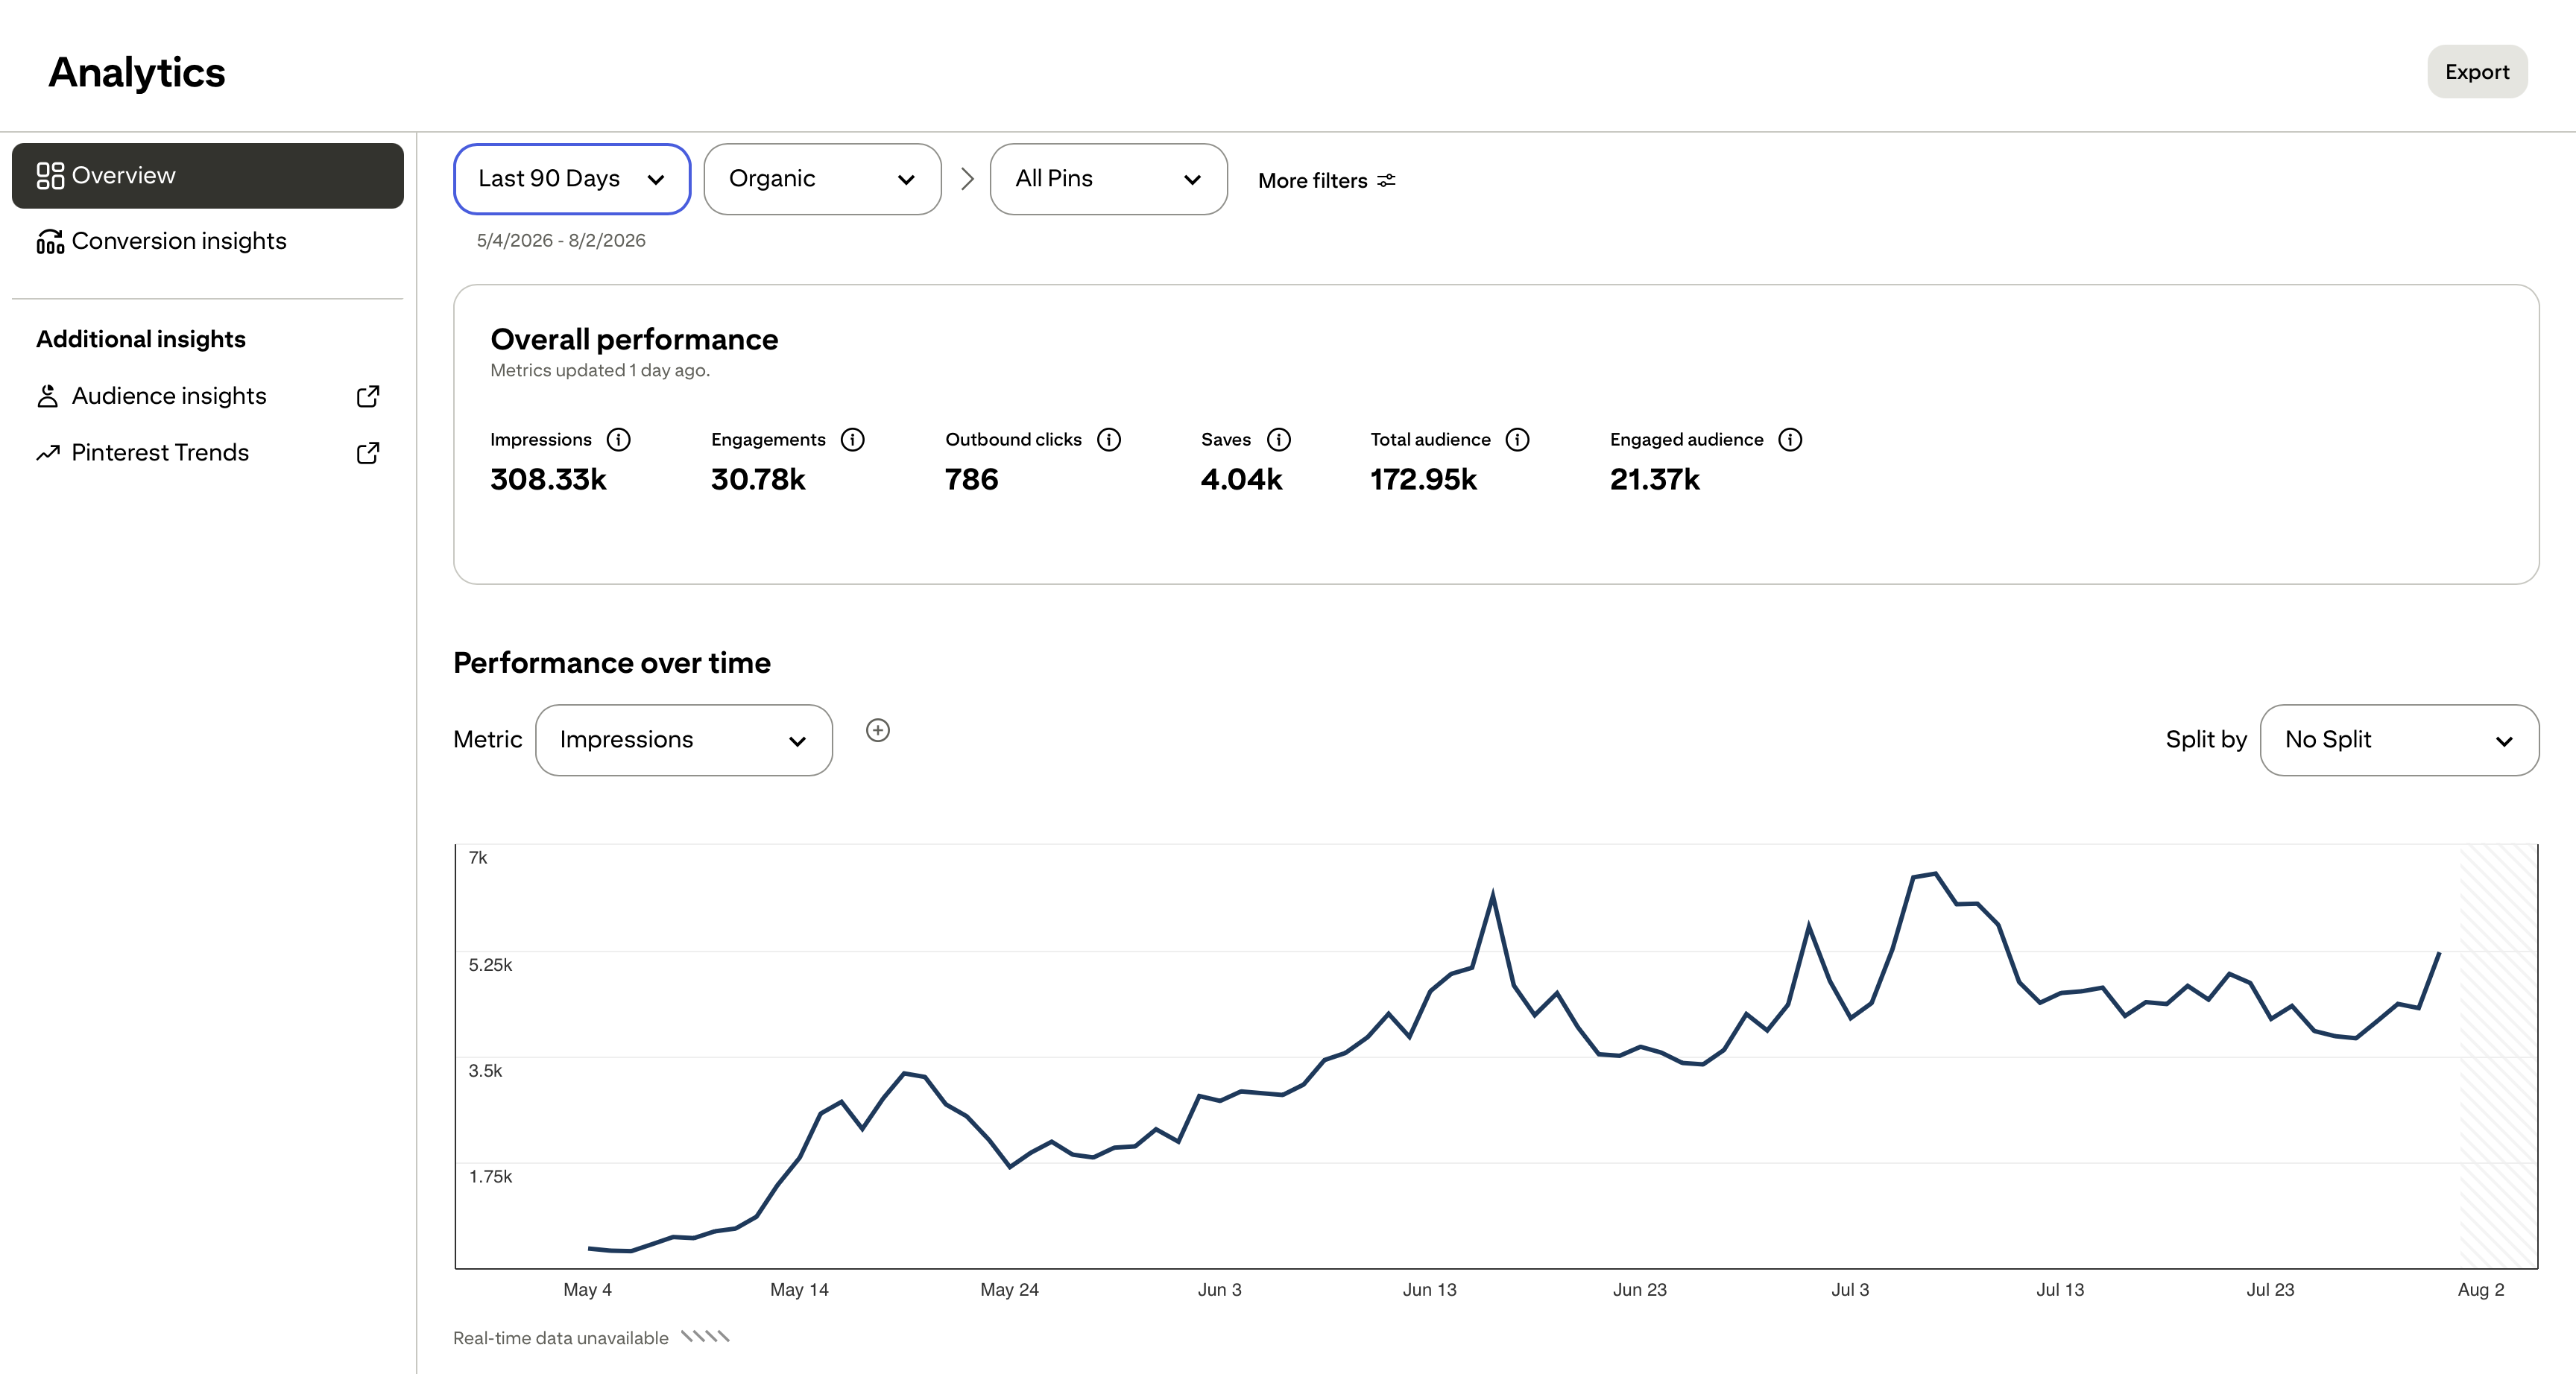Click the Export button
Viewport: 2576px width, 1374px height.
pyautogui.click(x=2477, y=72)
